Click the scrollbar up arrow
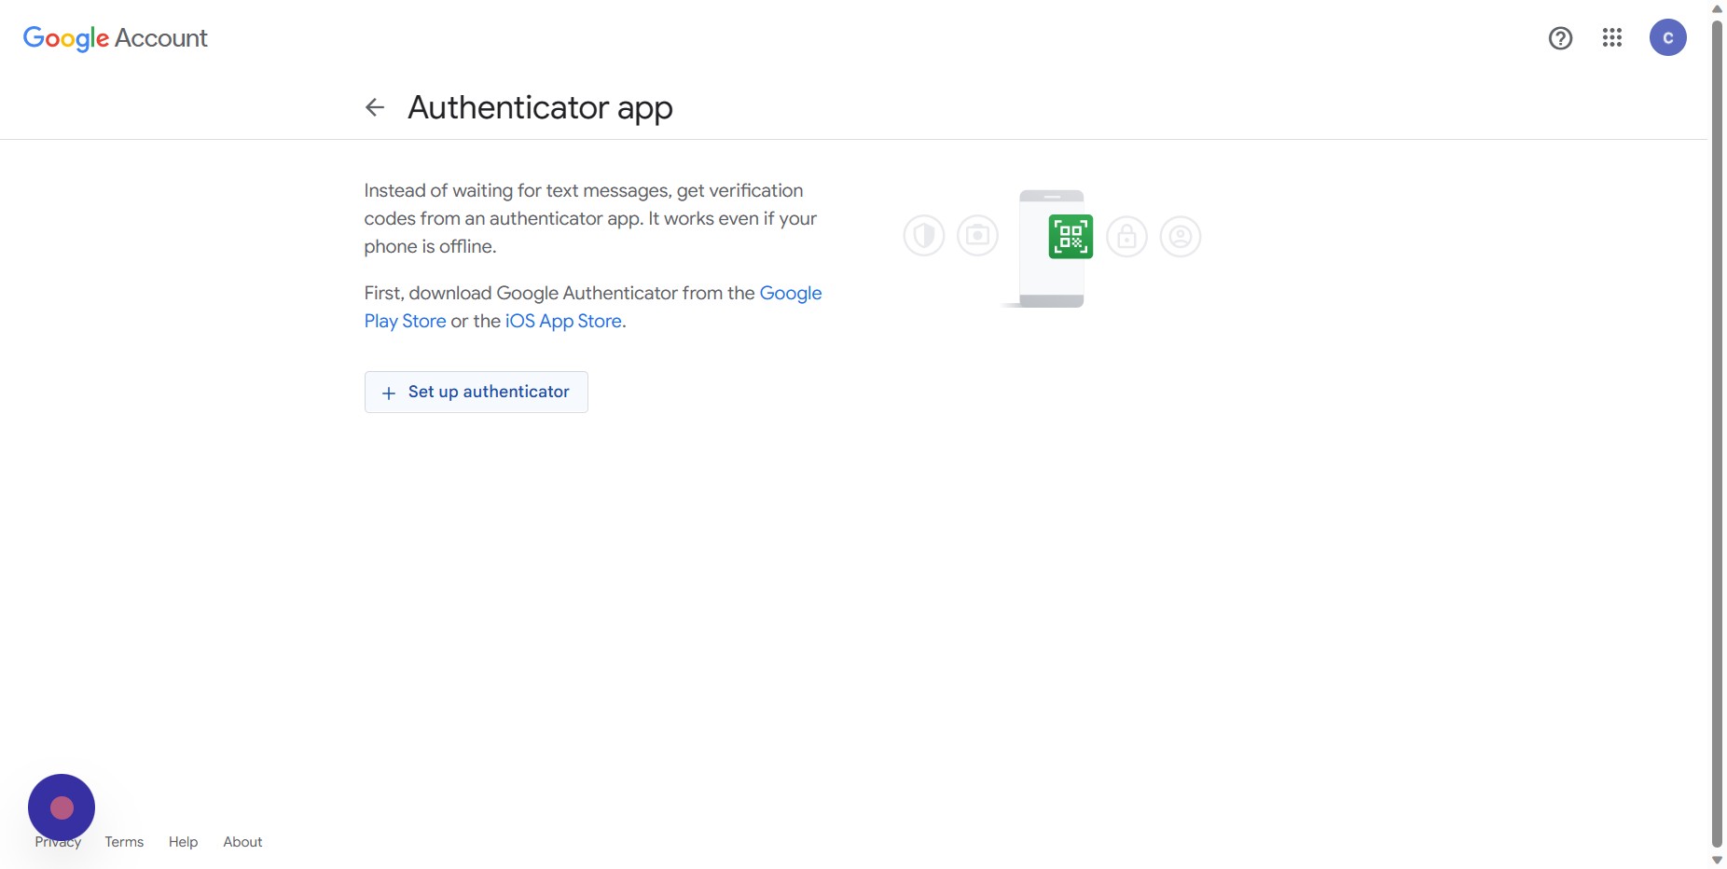Screen dimensions: 1727x869 pyautogui.click(x=1717, y=8)
